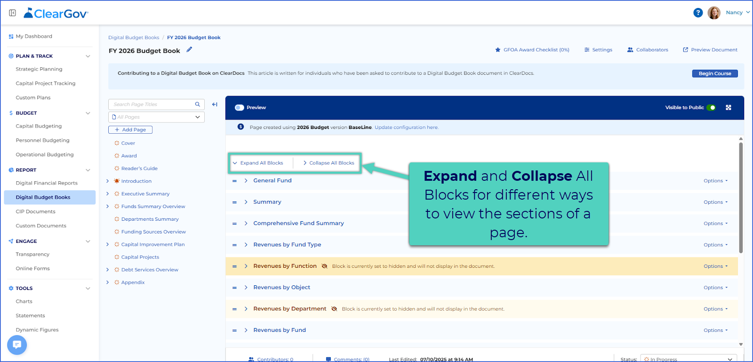Click the drag handle for General Fund block
The image size is (753, 362).
click(x=234, y=181)
